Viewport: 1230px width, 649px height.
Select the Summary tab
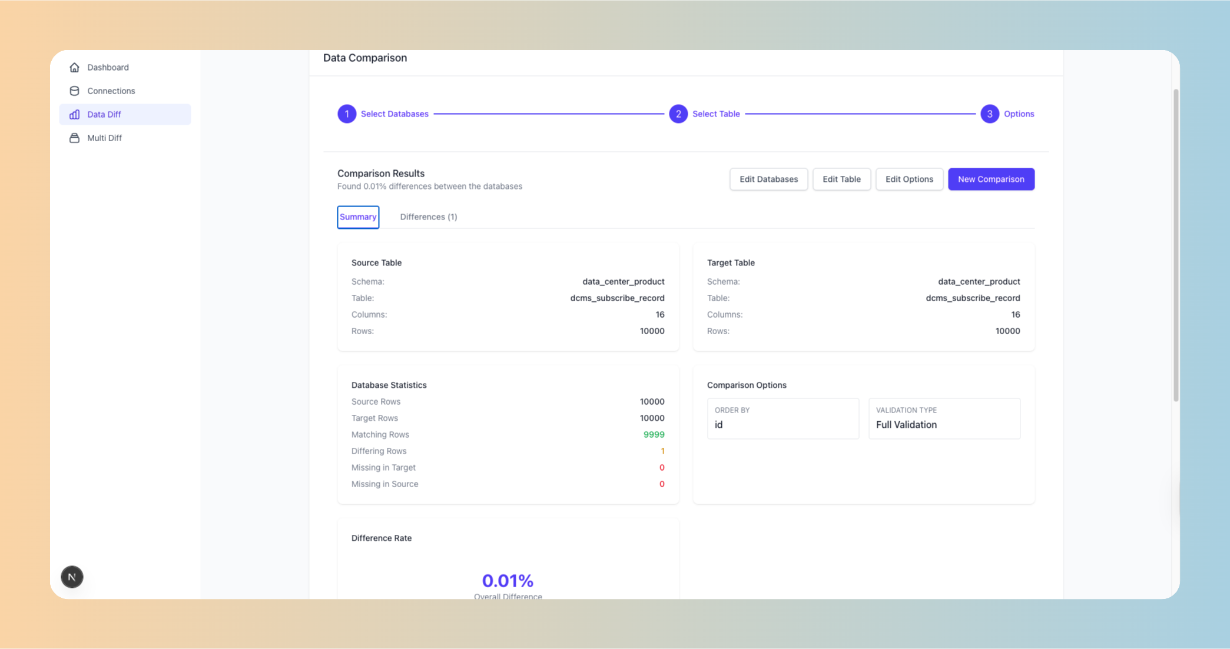(x=358, y=217)
